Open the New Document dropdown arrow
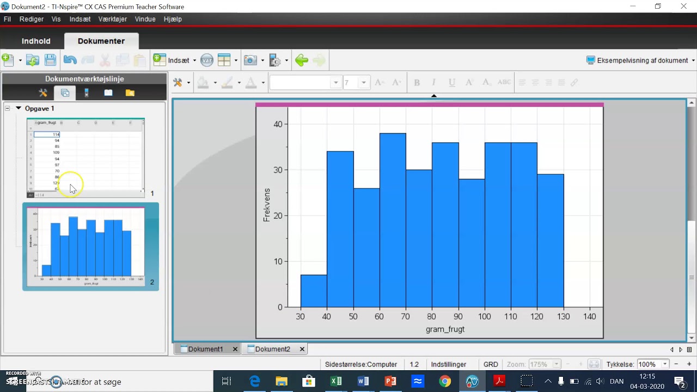Viewport: 697px width, 392px height. [x=20, y=60]
